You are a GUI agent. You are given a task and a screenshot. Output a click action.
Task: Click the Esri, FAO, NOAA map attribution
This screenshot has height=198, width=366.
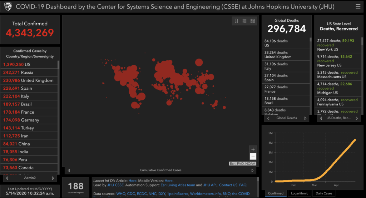(243, 164)
